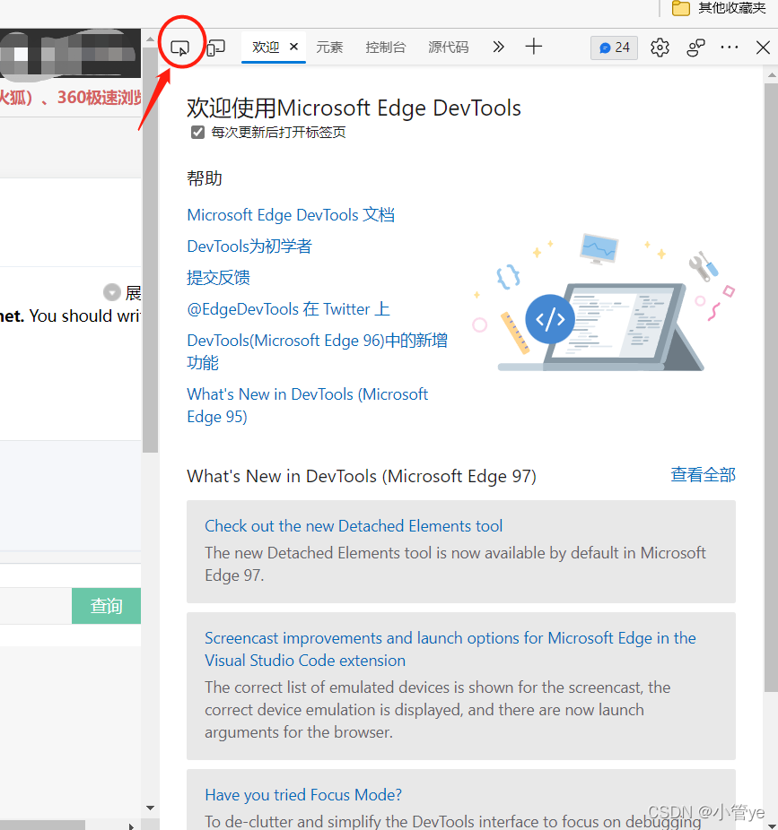Click the laptop DevTools illustration

point(603,303)
